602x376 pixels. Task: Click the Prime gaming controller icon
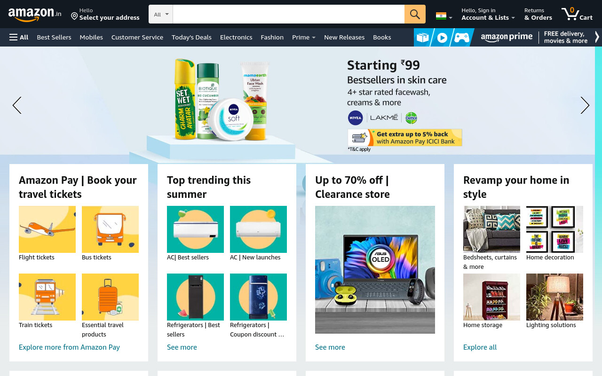coord(462,38)
